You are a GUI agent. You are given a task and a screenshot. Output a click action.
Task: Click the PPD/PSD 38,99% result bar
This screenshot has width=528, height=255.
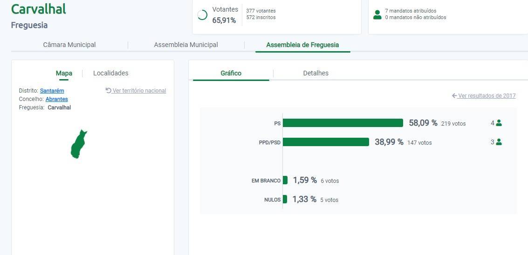[x=326, y=142]
